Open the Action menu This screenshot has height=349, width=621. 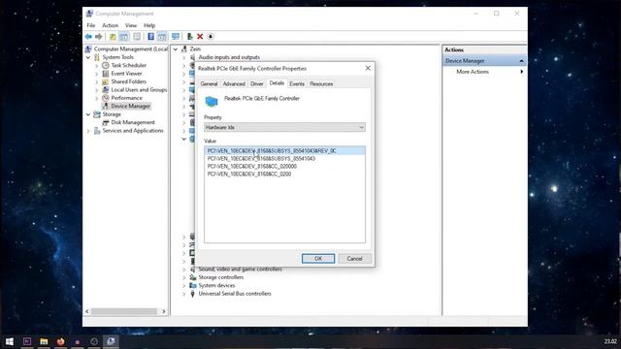coord(110,25)
